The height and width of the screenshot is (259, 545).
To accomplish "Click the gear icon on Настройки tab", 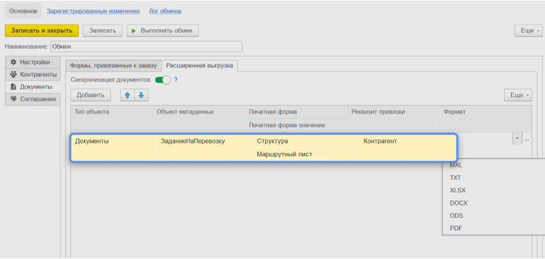I will point(14,62).
